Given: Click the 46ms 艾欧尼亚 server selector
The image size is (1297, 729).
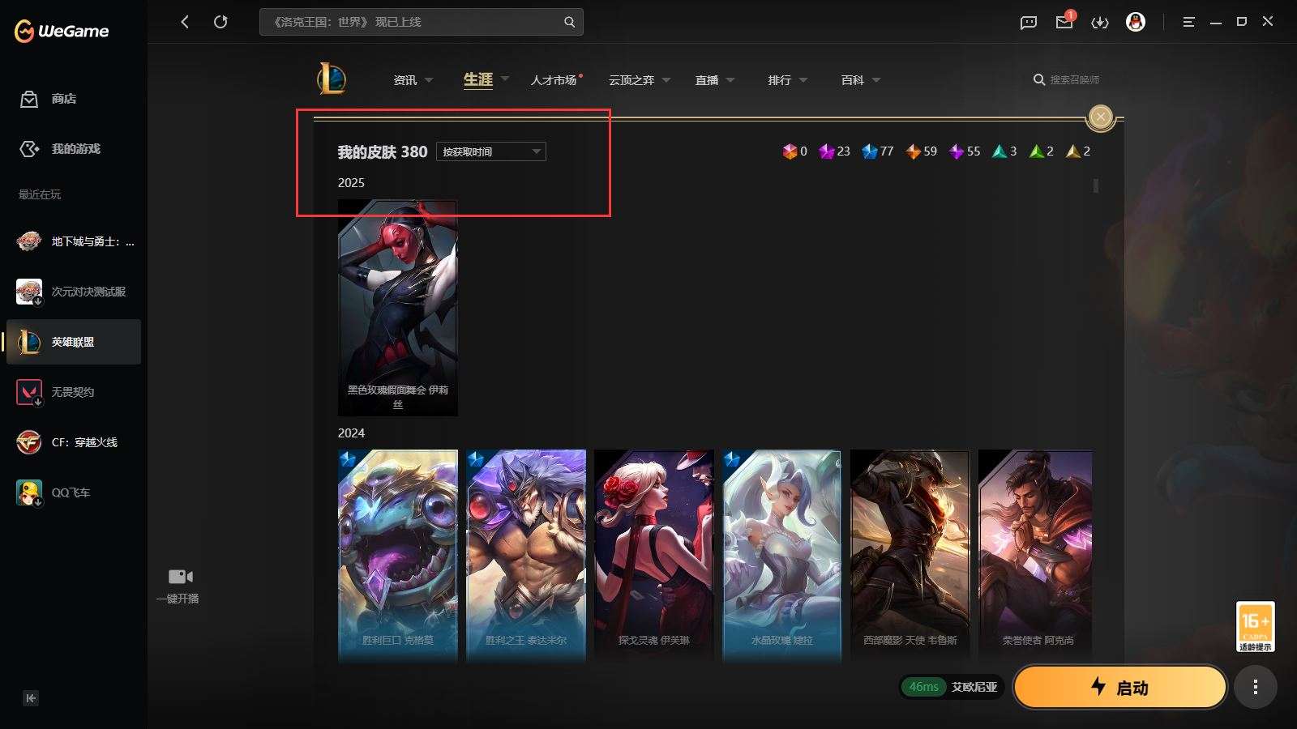Looking at the screenshot, I should click(952, 687).
